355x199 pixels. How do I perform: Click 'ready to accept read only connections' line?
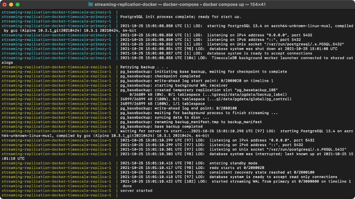229,177
